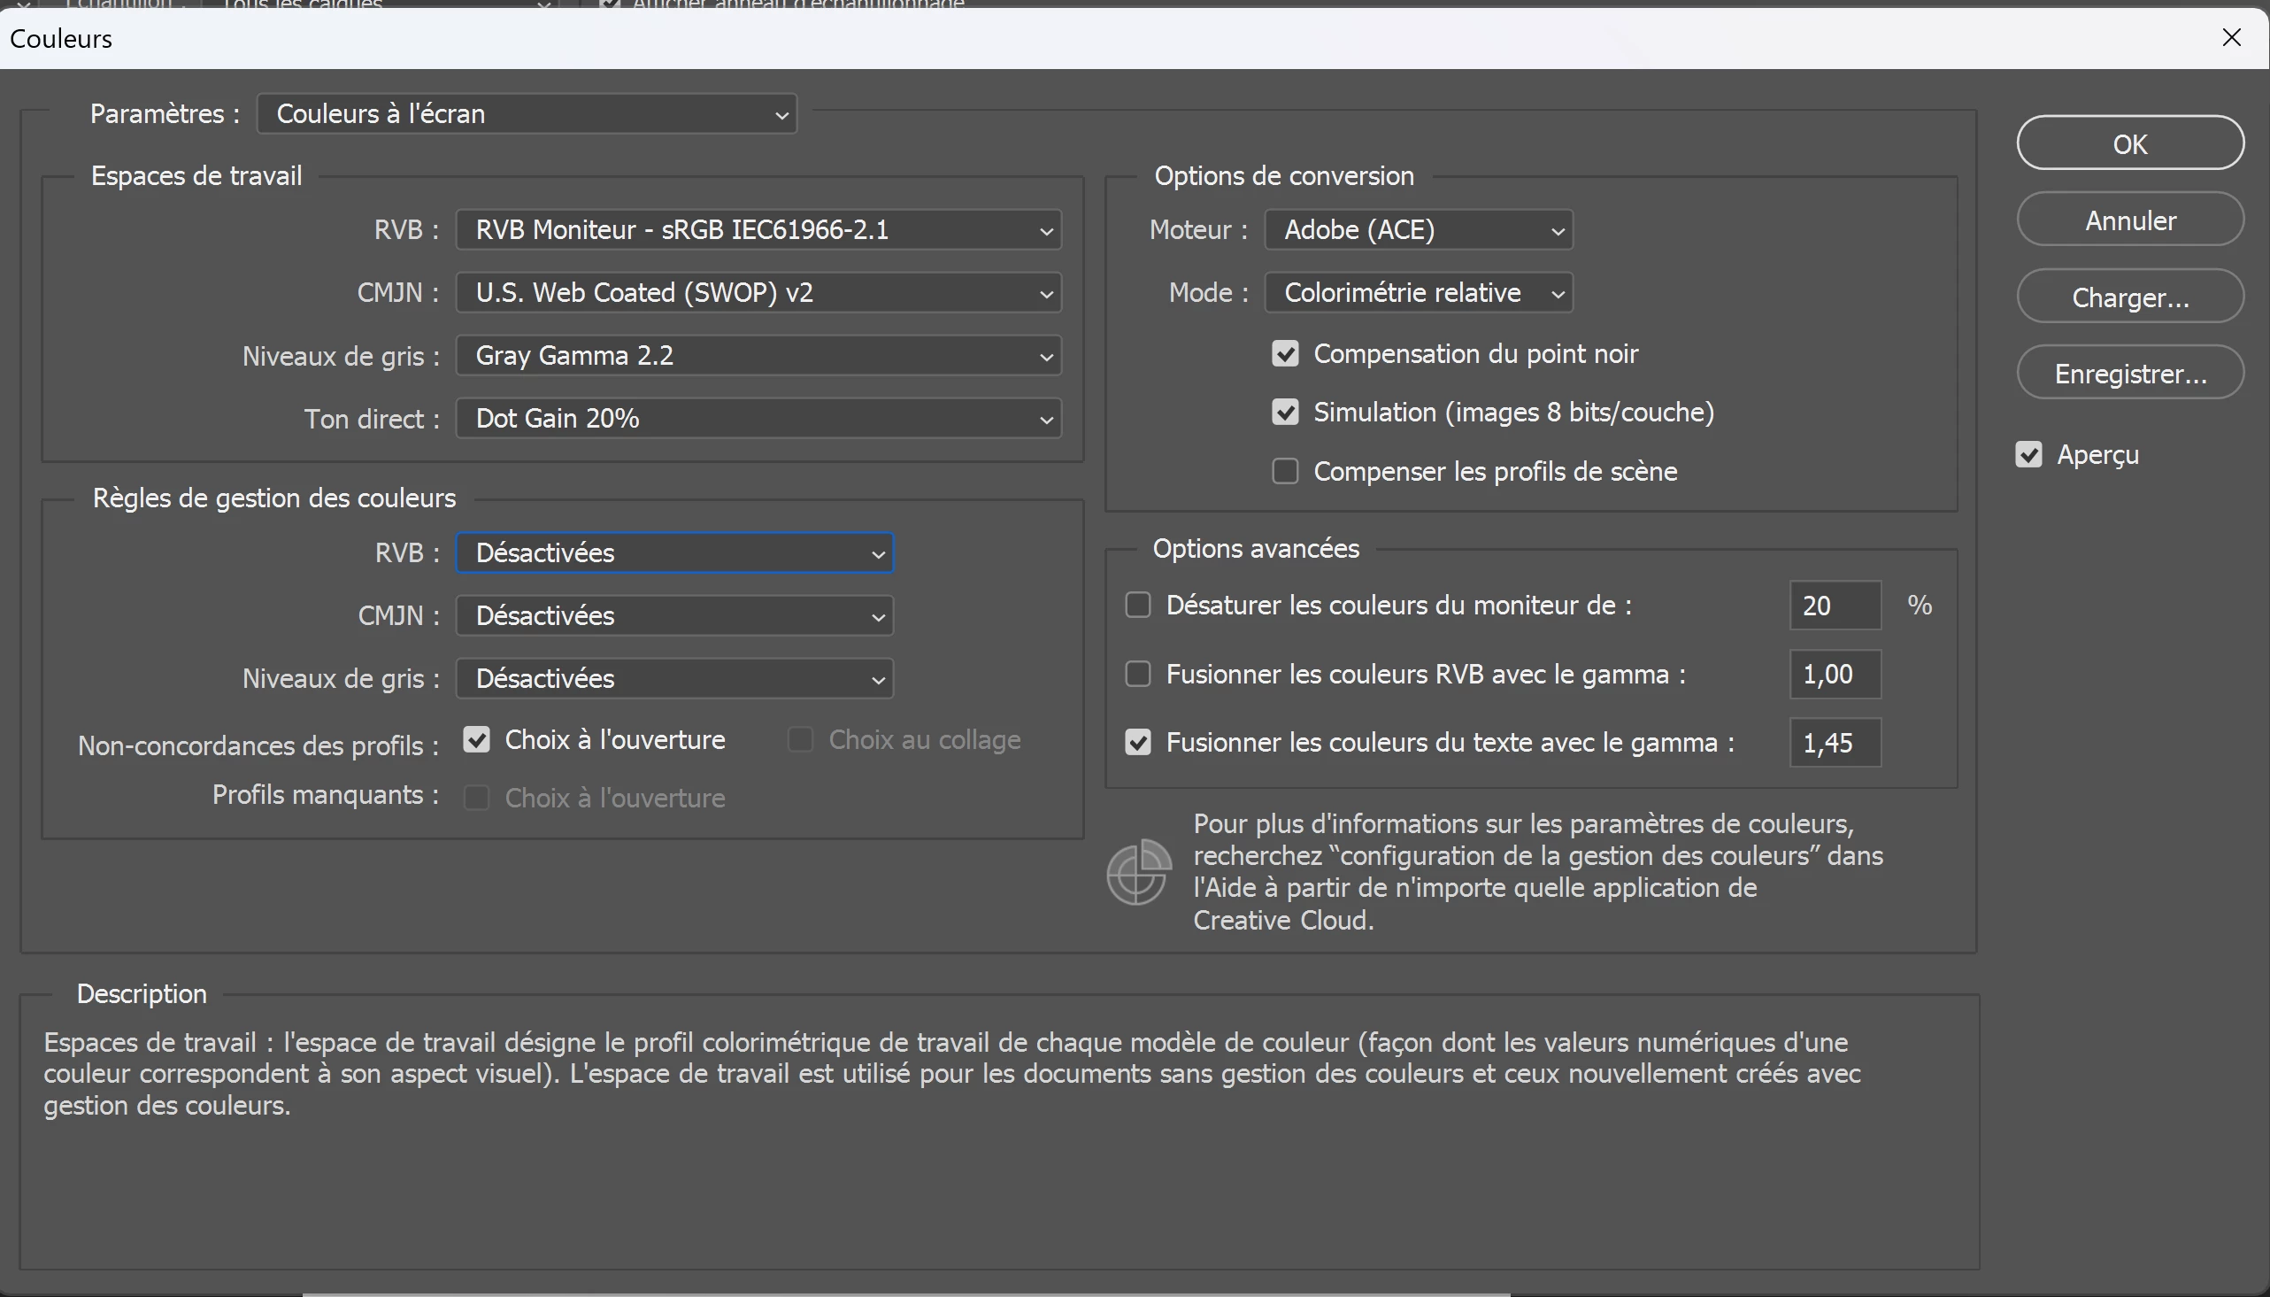Open the Paramètres preset dropdown
The width and height of the screenshot is (2270, 1297).
point(527,114)
